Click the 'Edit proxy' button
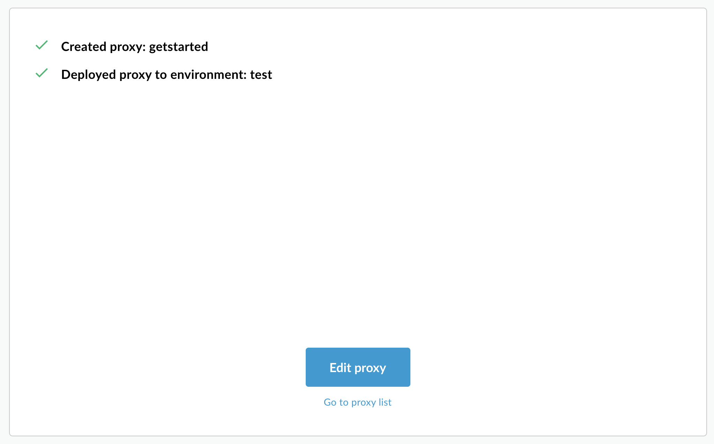 (357, 367)
